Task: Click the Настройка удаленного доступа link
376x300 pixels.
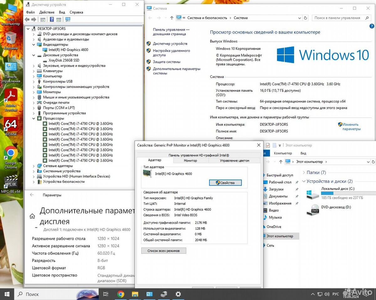Action: (x=171, y=53)
